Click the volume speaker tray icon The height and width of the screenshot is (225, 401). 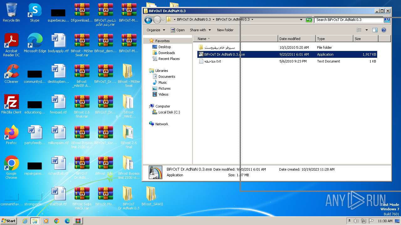coord(356,221)
